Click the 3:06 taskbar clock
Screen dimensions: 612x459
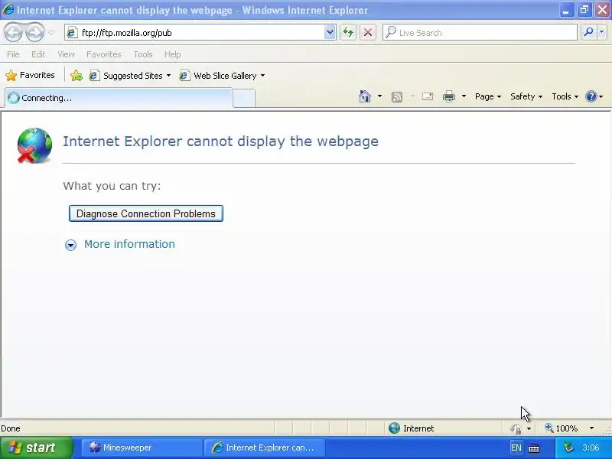pos(591,448)
